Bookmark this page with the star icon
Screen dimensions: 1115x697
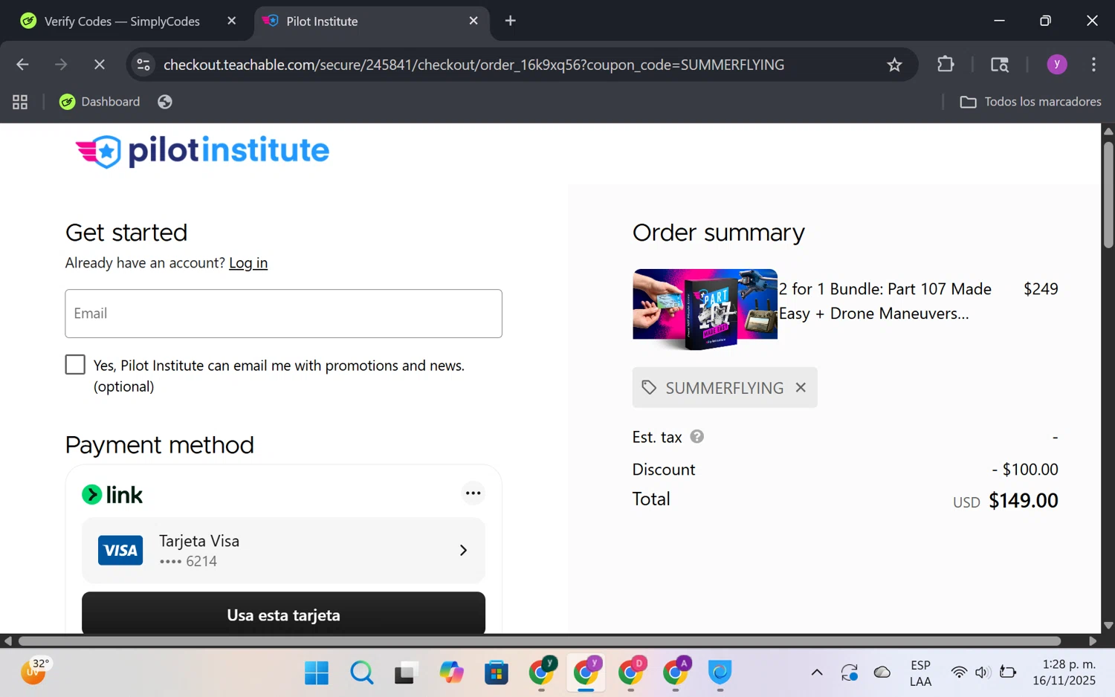(894, 65)
